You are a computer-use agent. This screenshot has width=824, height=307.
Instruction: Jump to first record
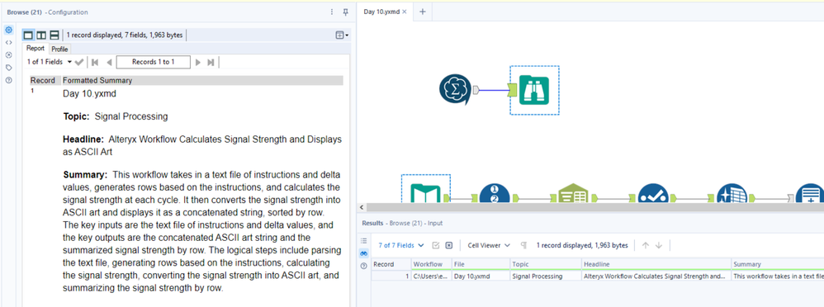95,62
